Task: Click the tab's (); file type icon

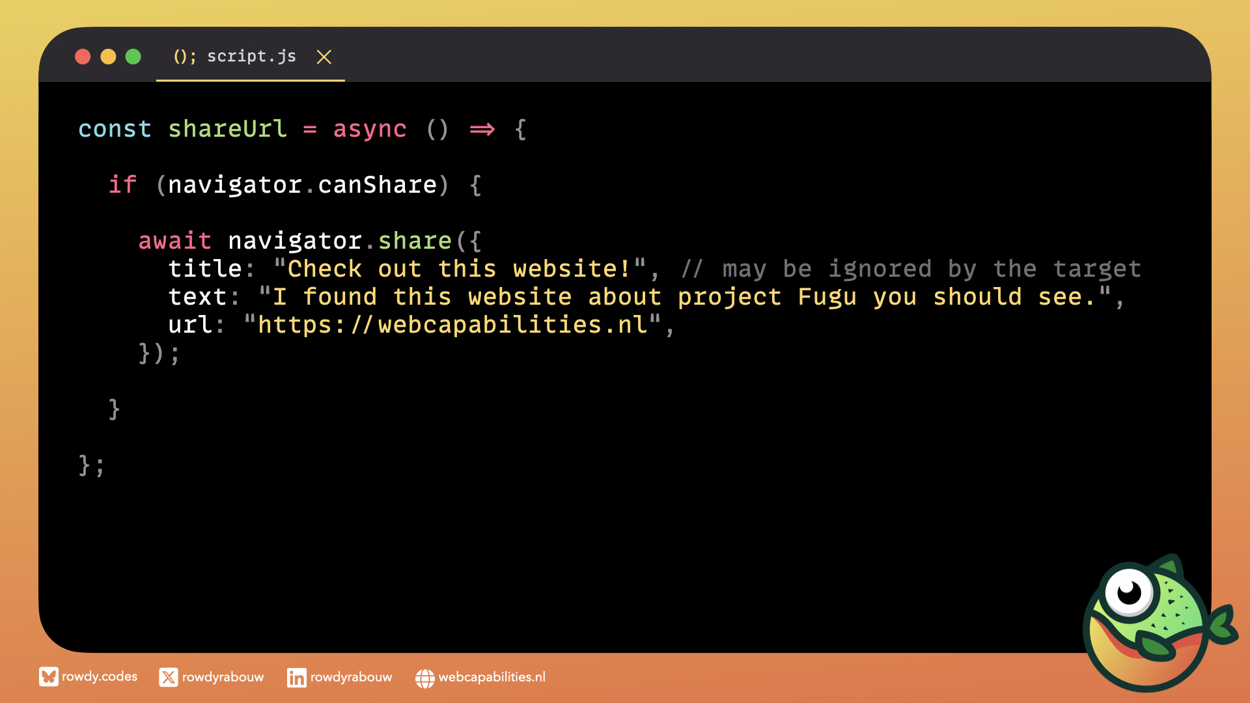Action: click(x=184, y=57)
